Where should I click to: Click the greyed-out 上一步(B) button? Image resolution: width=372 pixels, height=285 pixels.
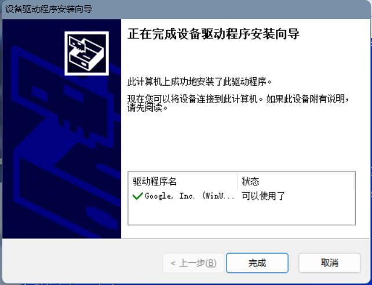coord(194,263)
